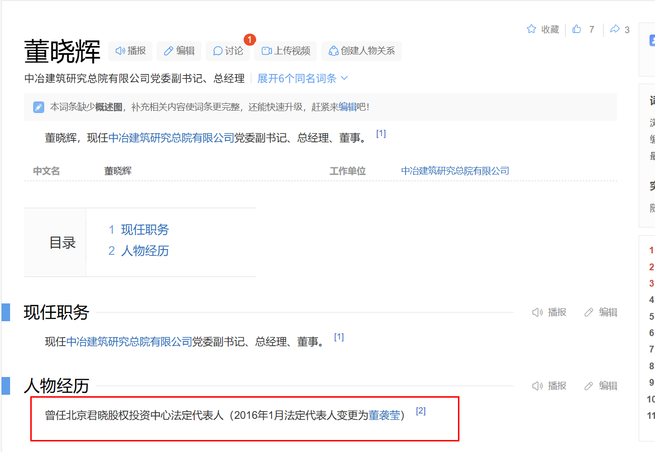Jump to 现任职务 in the 目录
655x452 pixels.
145,230
